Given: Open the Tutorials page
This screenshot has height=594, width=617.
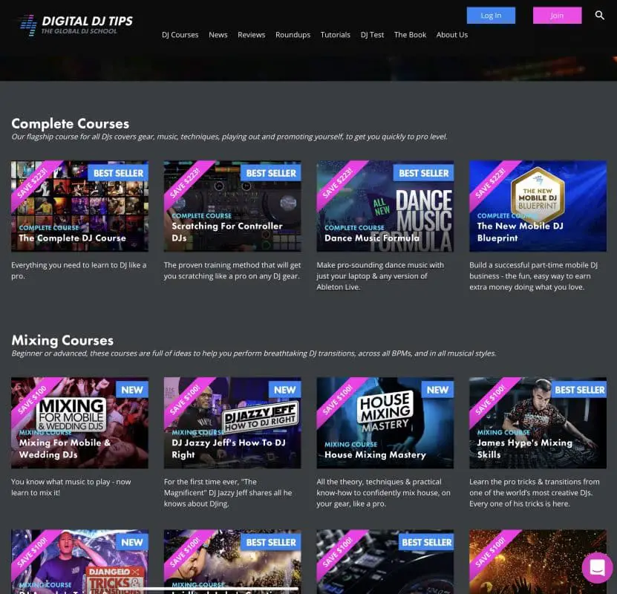Looking at the screenshot, I should [x=336, y=35].
